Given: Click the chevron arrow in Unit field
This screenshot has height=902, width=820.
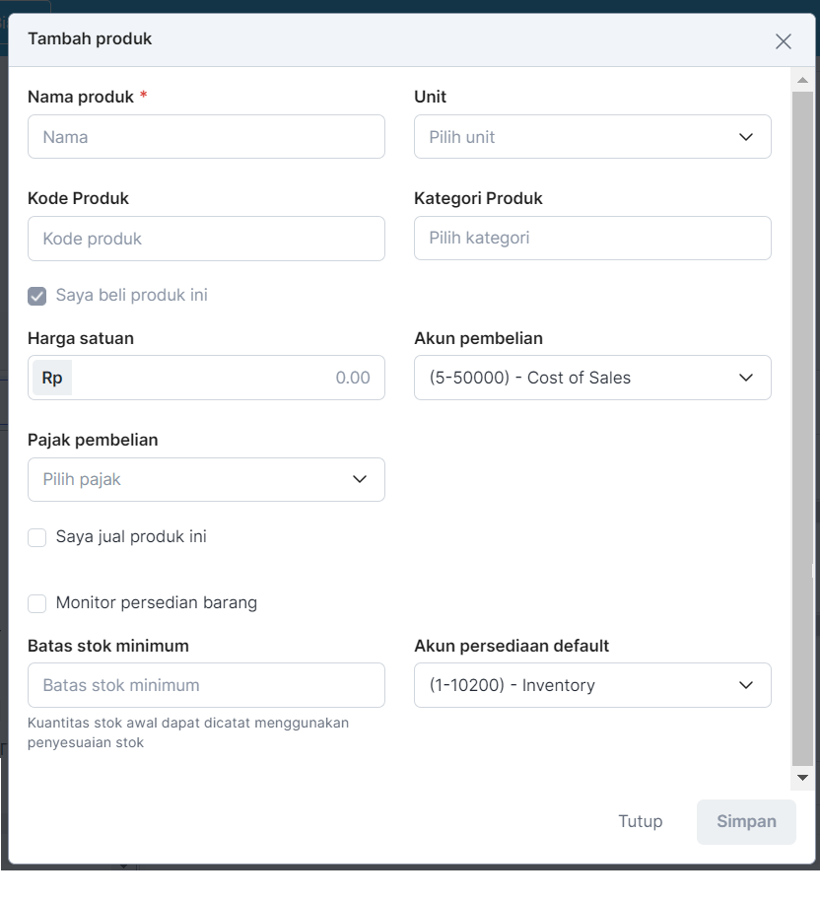Looking at the screenshot, I should [746, 137].
